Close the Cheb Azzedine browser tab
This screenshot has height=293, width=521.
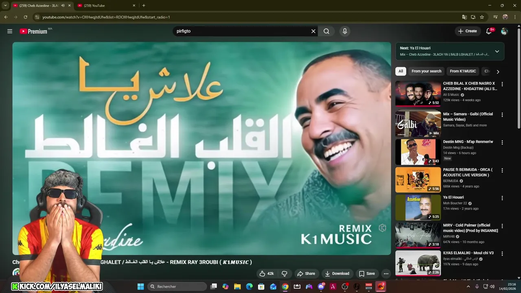coord(69,5)
